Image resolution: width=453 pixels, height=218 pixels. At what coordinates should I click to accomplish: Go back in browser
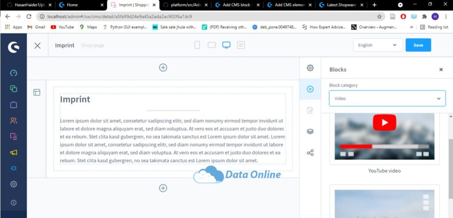point(8,17)
